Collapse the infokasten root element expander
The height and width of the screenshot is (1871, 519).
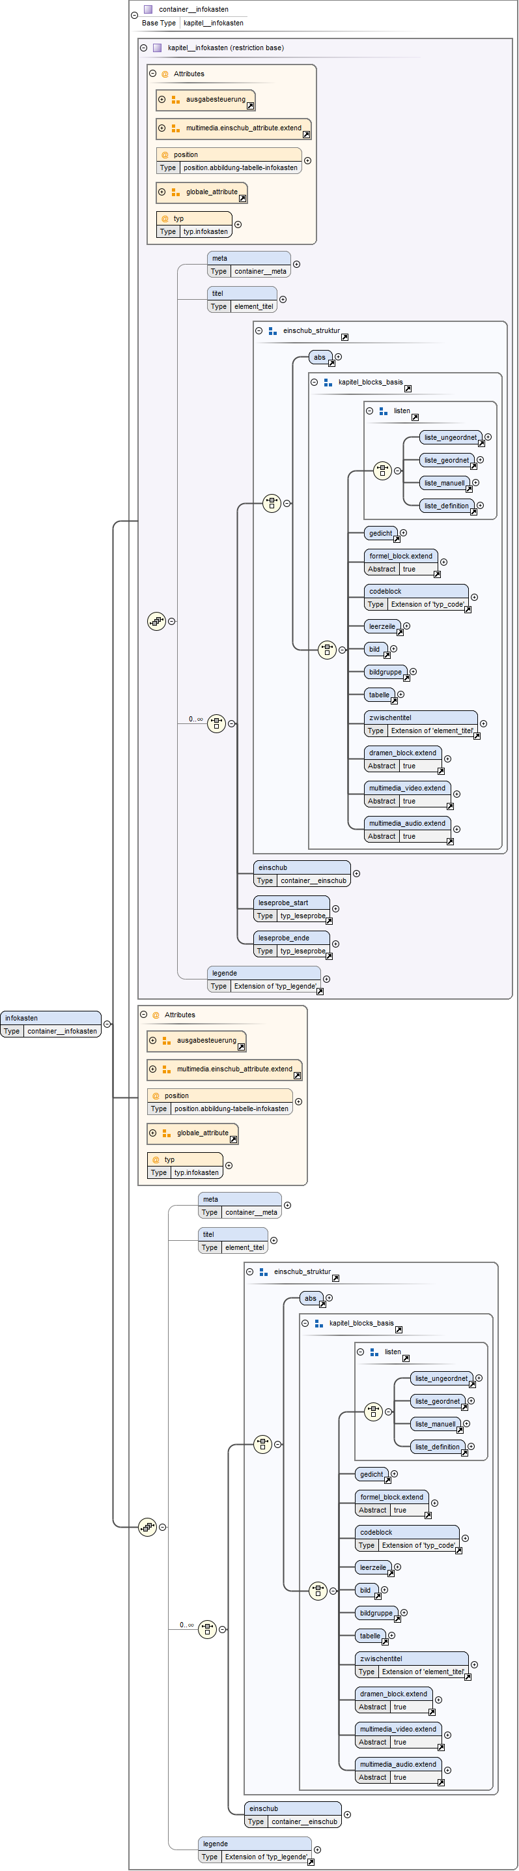[107, 1024]
